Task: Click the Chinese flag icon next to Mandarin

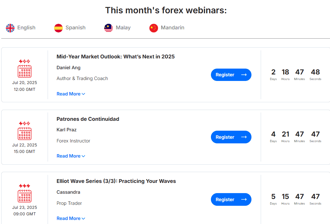Action: [x=154, y=27]
